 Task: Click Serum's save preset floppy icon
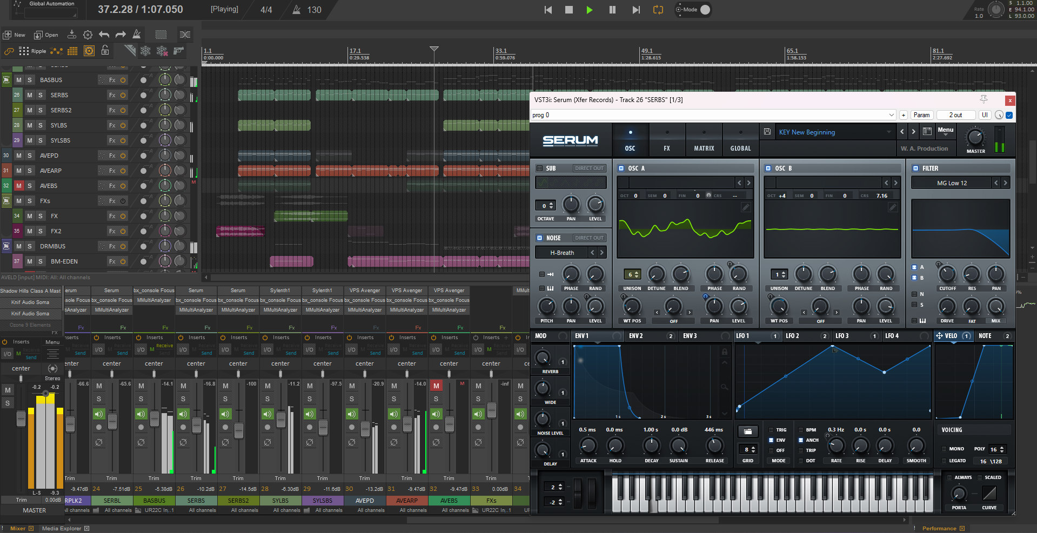(x=767, y=132)
